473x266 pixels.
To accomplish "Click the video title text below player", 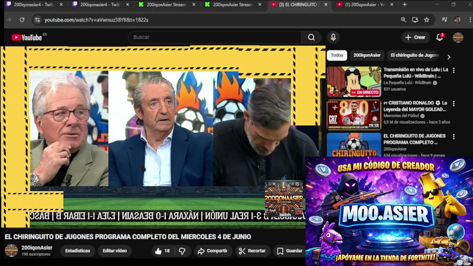I will pos(128,237).
